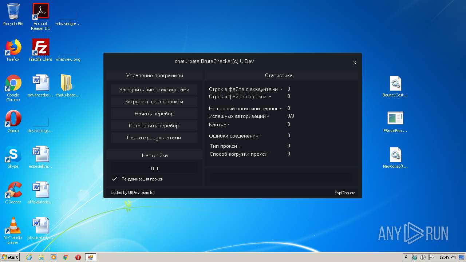Click Тип прокси label
The width and height of the screenshot is (466, 262).
(225, 146)
